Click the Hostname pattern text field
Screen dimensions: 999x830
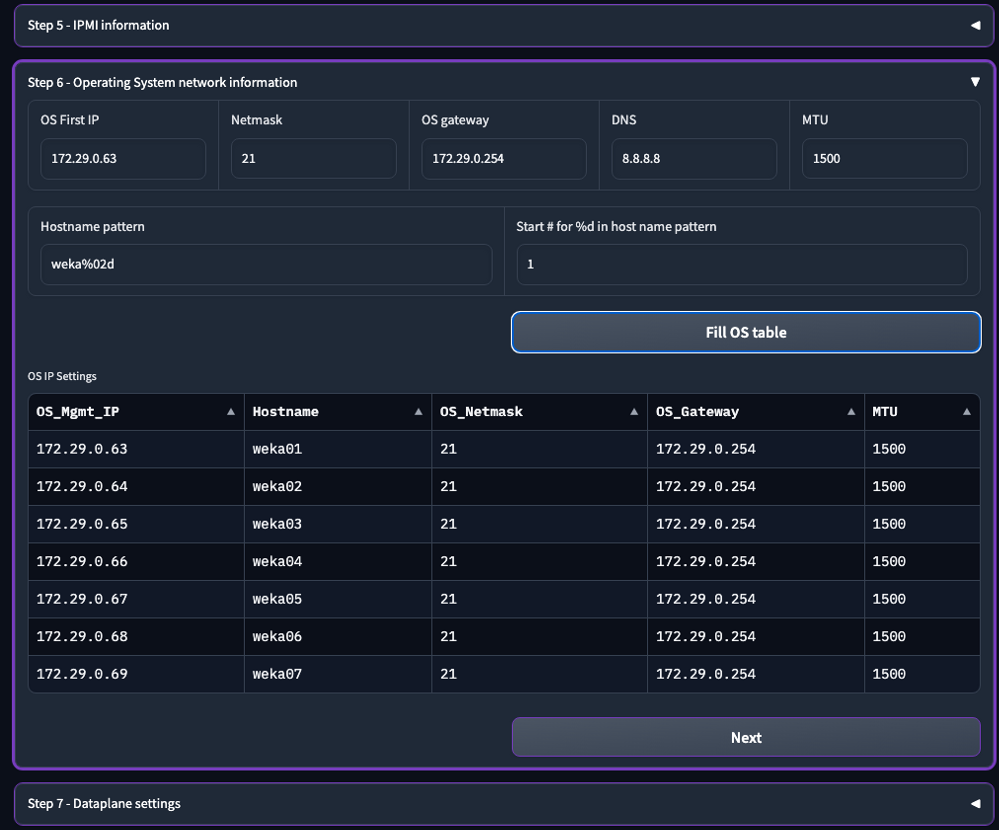pos(266,264)
